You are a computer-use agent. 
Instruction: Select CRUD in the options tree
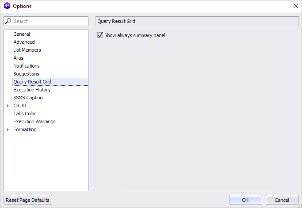tap(19, 106)
